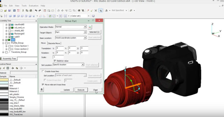Expand the Profile_Group tree node

[3, 43]
